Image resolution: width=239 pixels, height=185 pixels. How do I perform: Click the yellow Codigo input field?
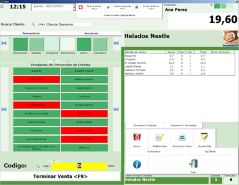point(79,166)
